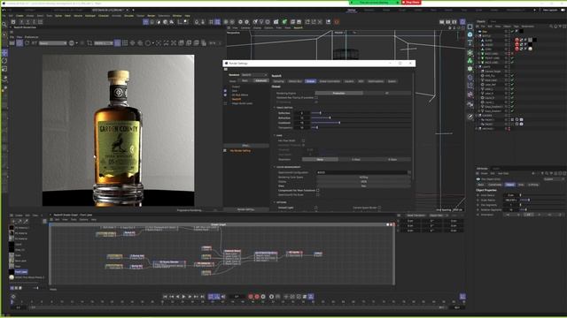Click the OpenColorIO Configuration path field
This screenshot has width=567, height=318.
(361, 172)
